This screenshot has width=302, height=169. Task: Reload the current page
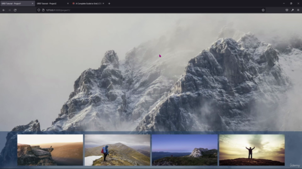tap(15, 10)
